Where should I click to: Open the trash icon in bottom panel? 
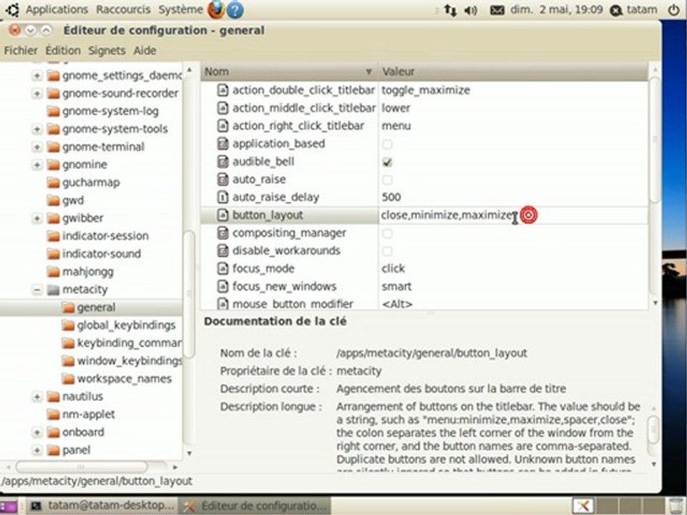coord(676,506)
